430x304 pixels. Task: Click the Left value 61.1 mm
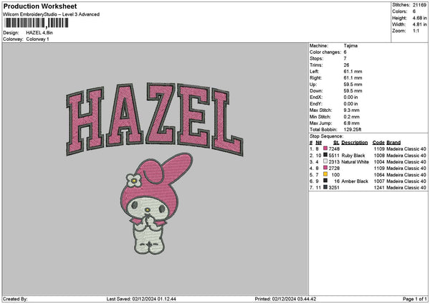[x=353, y=72]
